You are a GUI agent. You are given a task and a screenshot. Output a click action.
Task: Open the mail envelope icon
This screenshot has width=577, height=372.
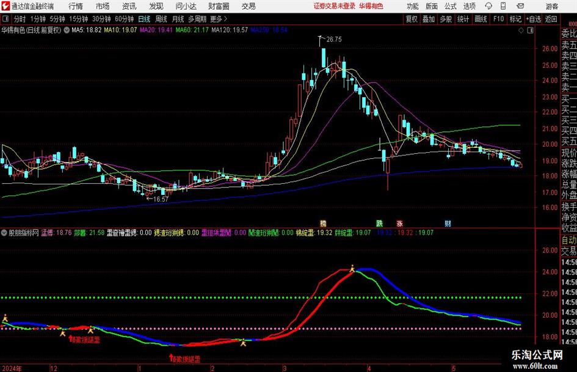[x=520, y=6]
